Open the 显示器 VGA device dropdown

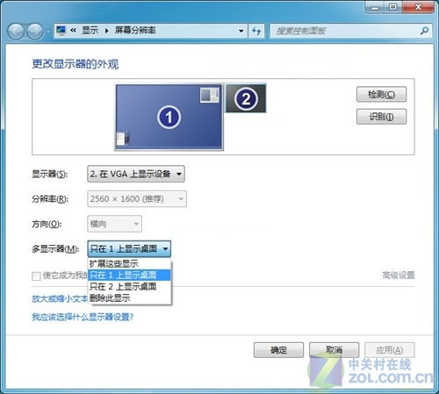click(136, 174)
